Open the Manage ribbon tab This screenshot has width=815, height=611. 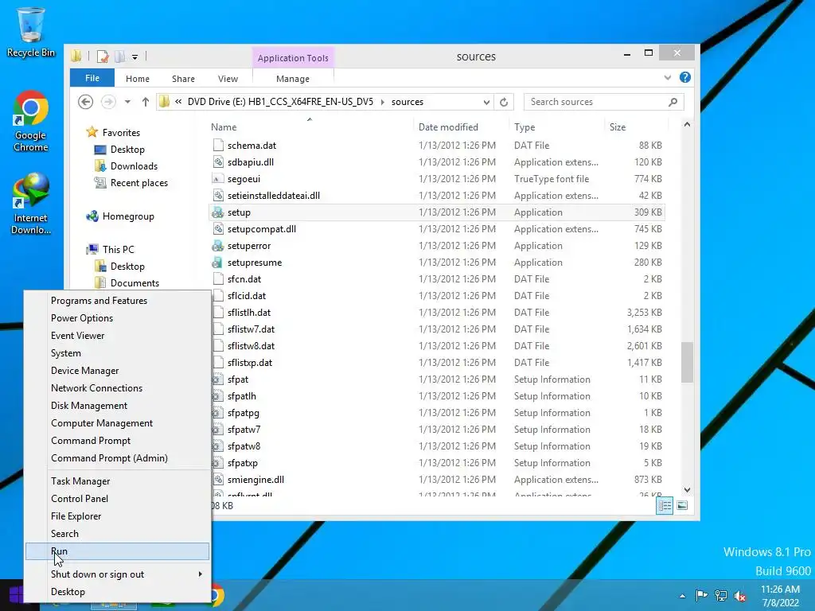pyautogui.click(x=293, y=79)
